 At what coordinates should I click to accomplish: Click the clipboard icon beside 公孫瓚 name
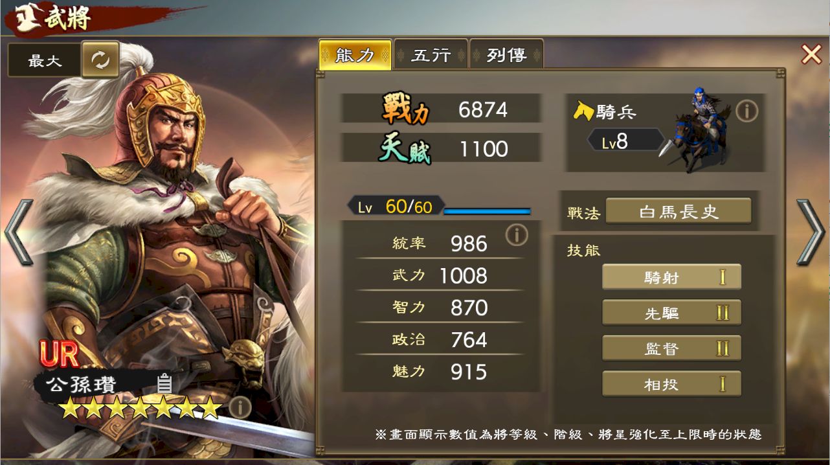pos(164,383)
